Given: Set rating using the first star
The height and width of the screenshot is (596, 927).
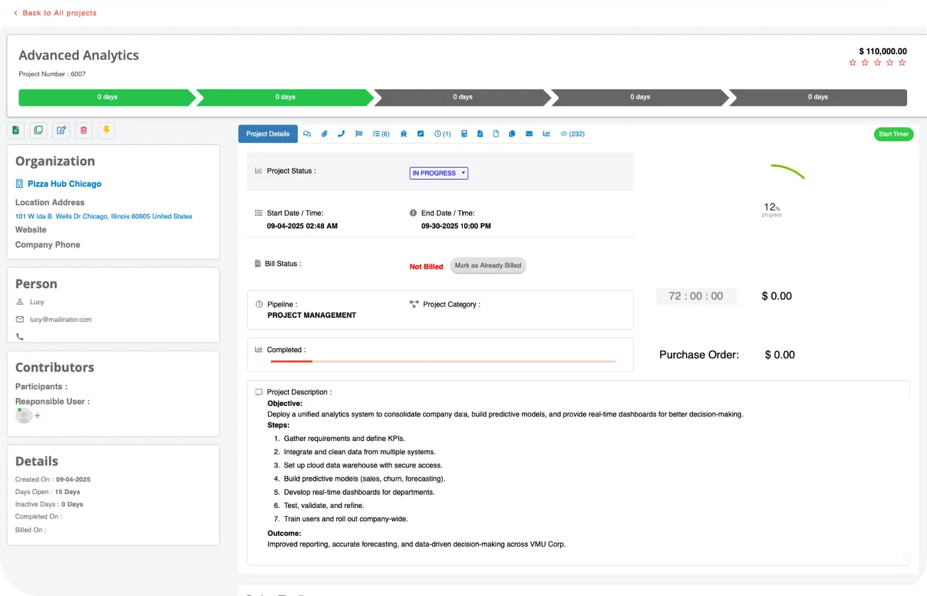Looking at the screenshot, I should coord(853,63).
